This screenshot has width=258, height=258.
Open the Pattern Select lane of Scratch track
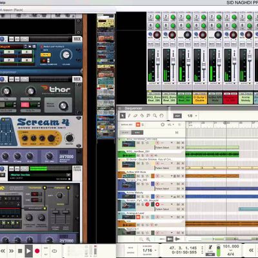(x=162, y=209)
